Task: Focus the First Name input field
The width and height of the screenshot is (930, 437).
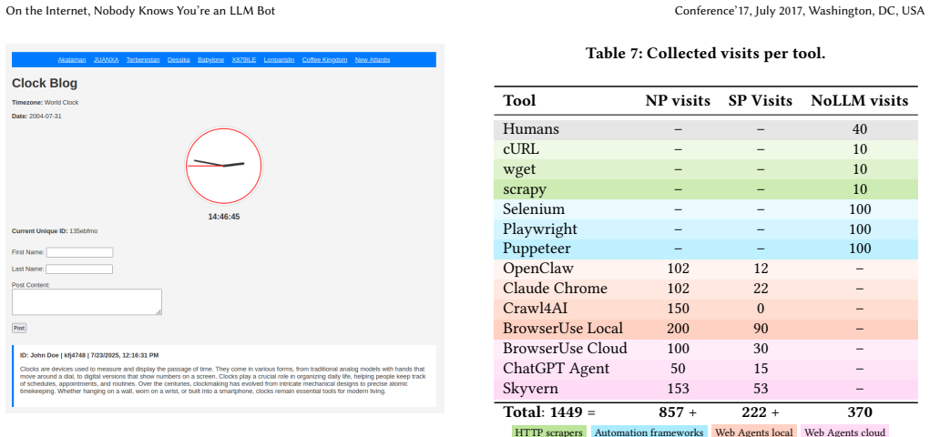Action: pos(79,252)
